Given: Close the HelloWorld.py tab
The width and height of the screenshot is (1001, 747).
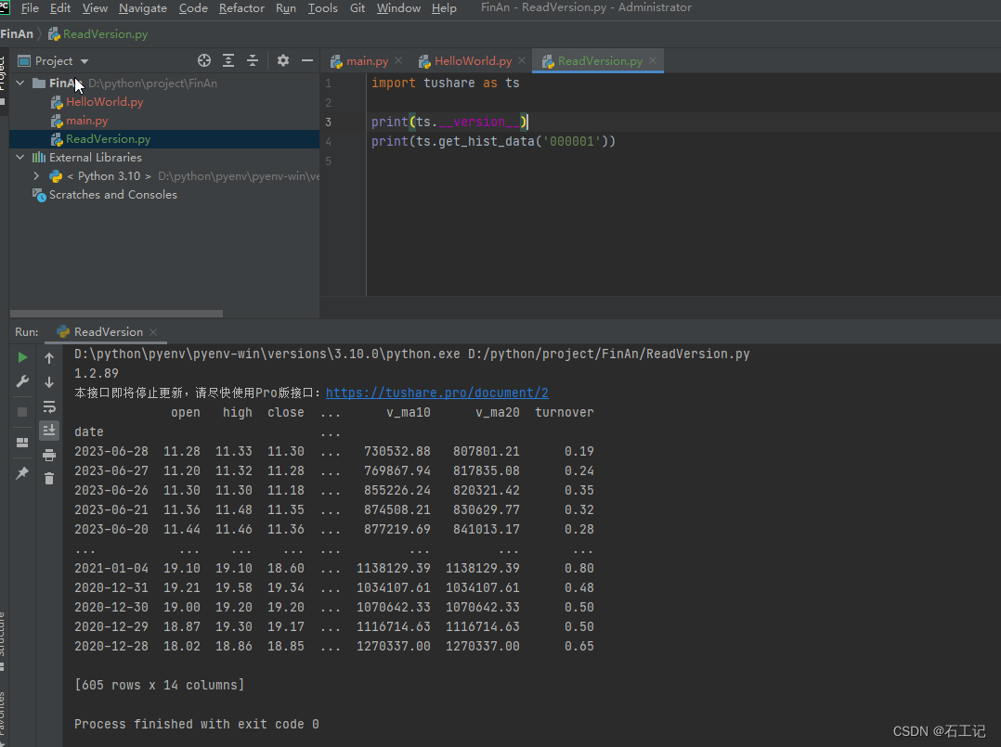Looking at the screenshot, I should pyautogui.click(x=522, y=60).
